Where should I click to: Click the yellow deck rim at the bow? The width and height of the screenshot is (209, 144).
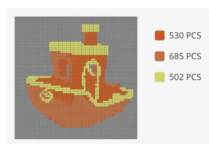click(x=33, y=79)
